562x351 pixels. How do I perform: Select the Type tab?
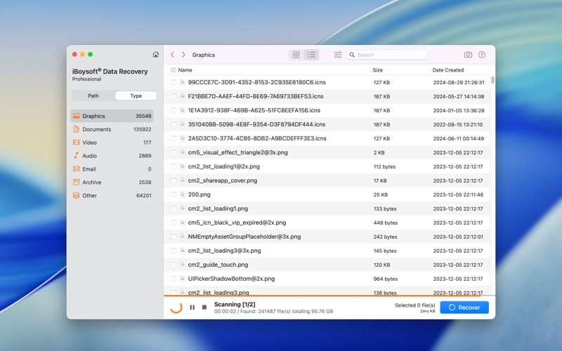[x=136, y=95]
